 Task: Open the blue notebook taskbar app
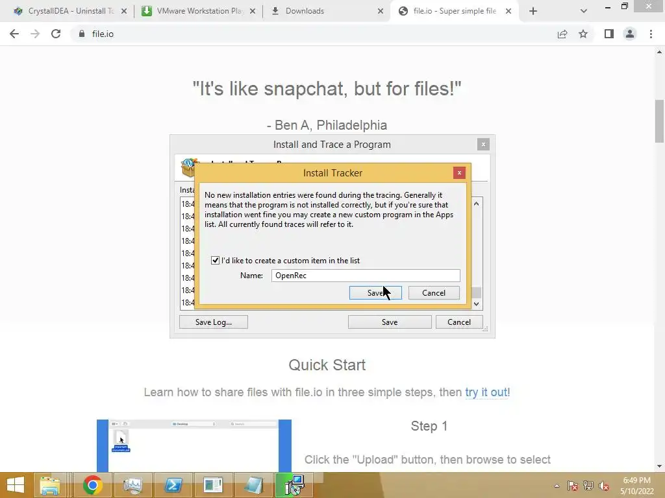(x=254, y=485)
